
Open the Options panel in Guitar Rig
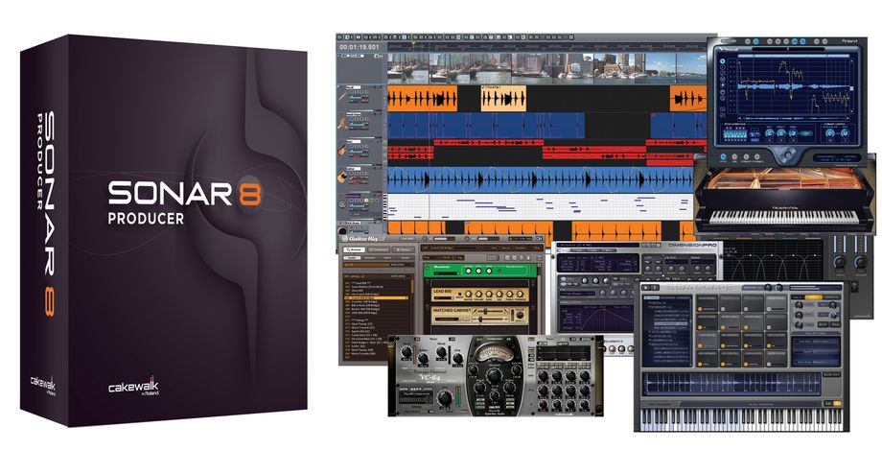404,249
